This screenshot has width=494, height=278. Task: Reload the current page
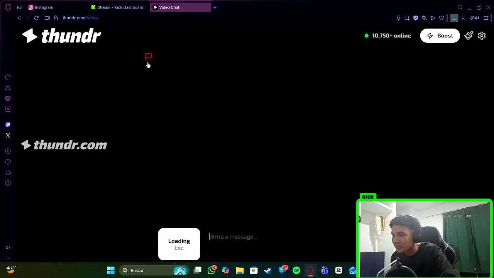36,18
